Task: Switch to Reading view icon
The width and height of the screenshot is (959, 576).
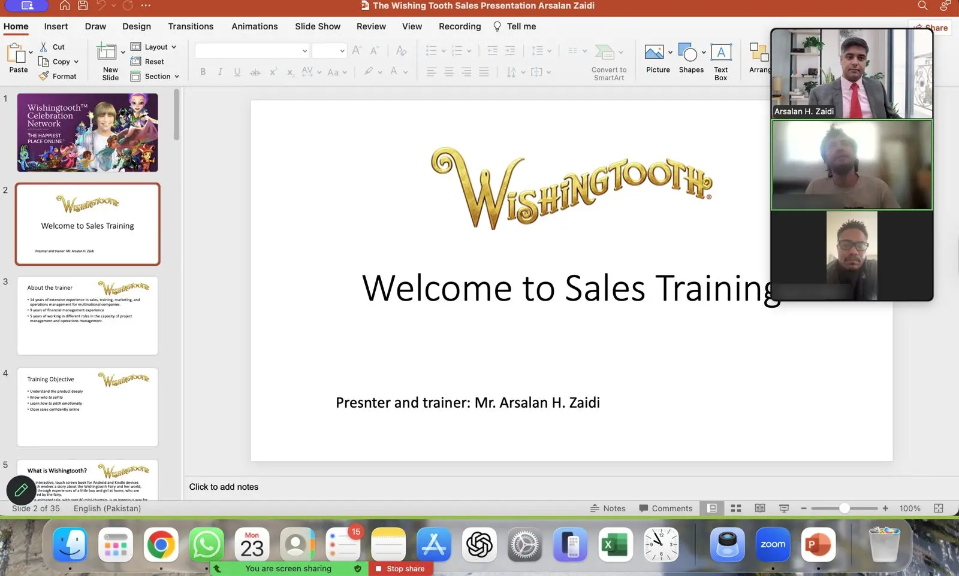Action: (760, 508)
